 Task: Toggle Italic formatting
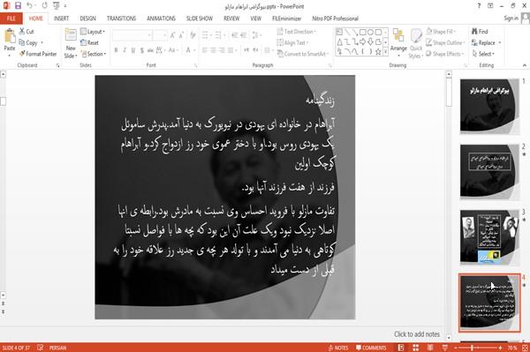click(x=125, y=50)
